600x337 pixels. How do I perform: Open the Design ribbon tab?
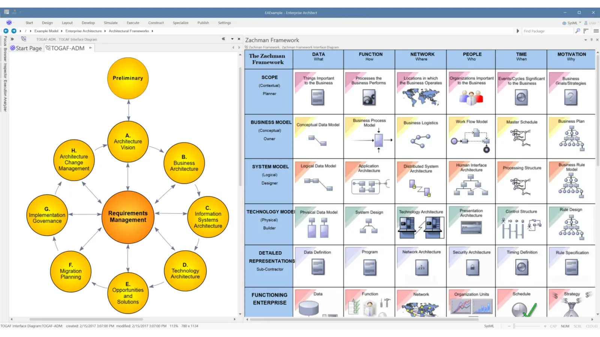coord(47,22)
